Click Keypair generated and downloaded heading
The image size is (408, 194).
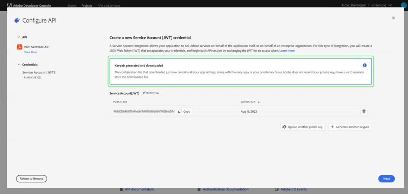click(x=139, y=65)
